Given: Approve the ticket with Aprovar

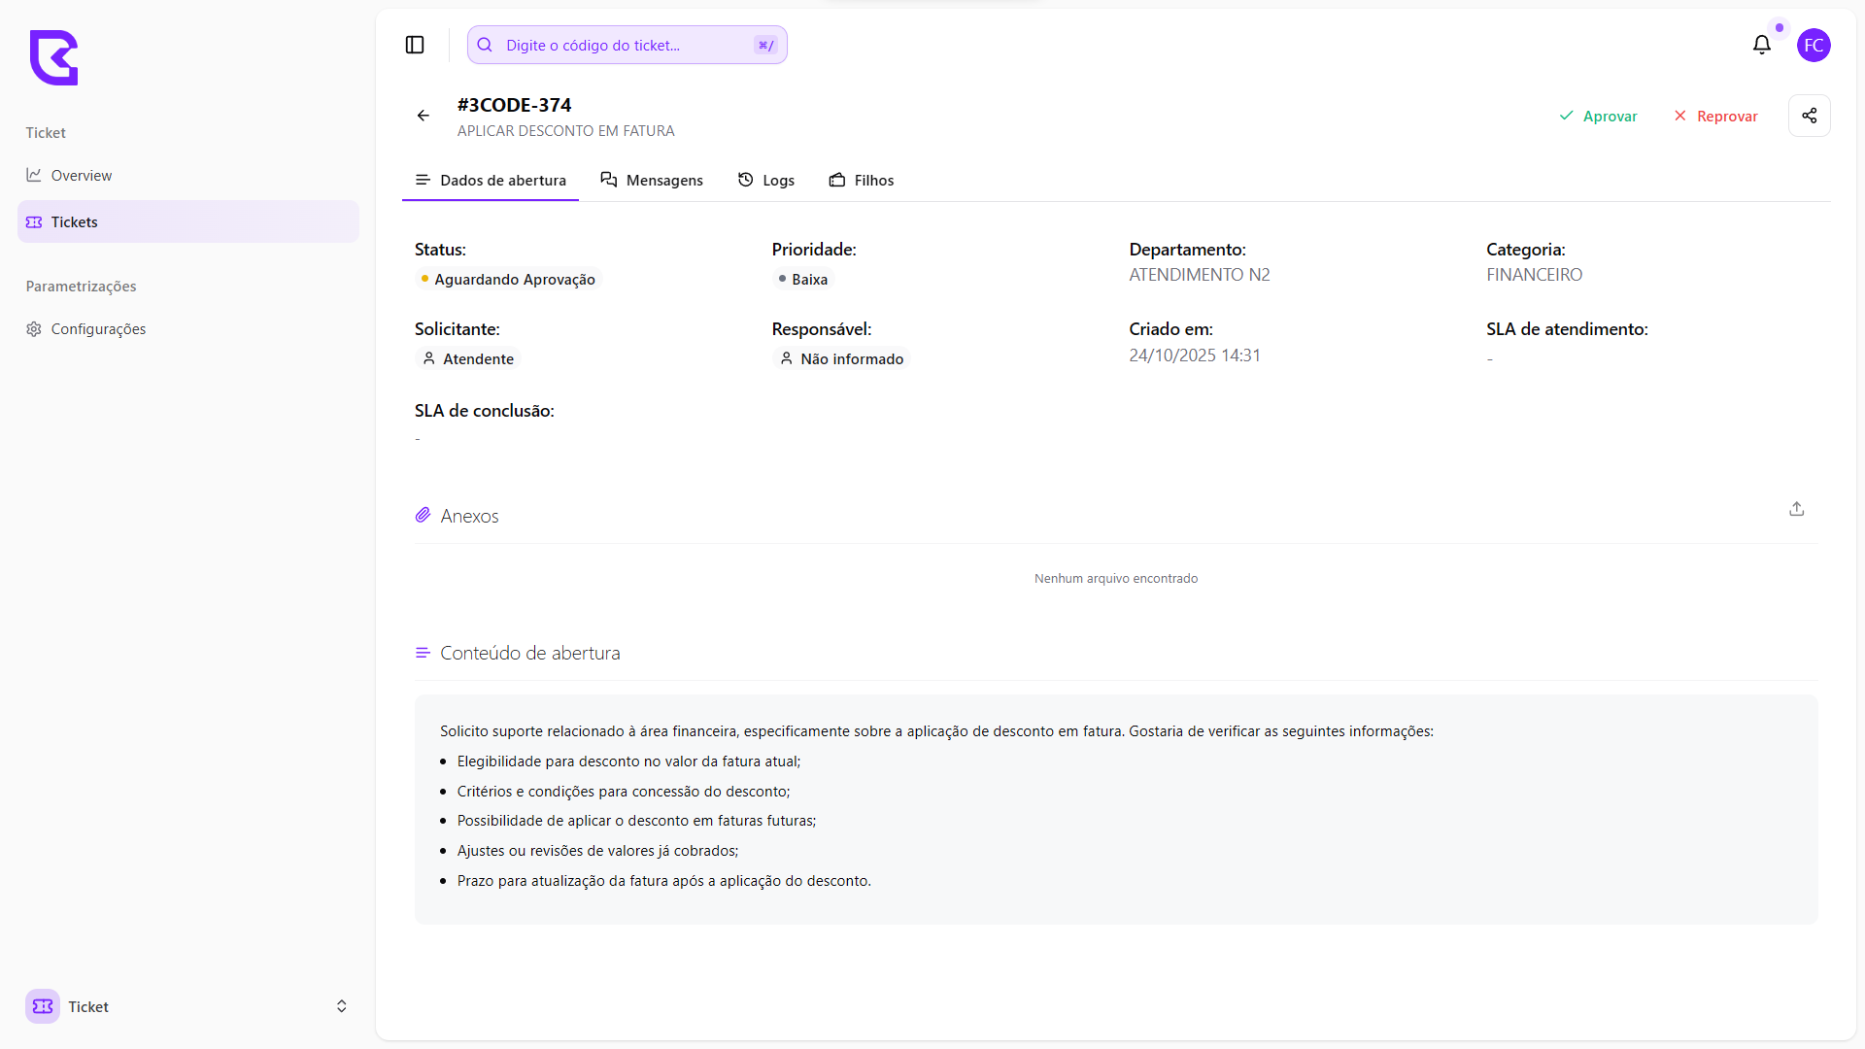Looking at the screenshot, I should (1598, 117).
